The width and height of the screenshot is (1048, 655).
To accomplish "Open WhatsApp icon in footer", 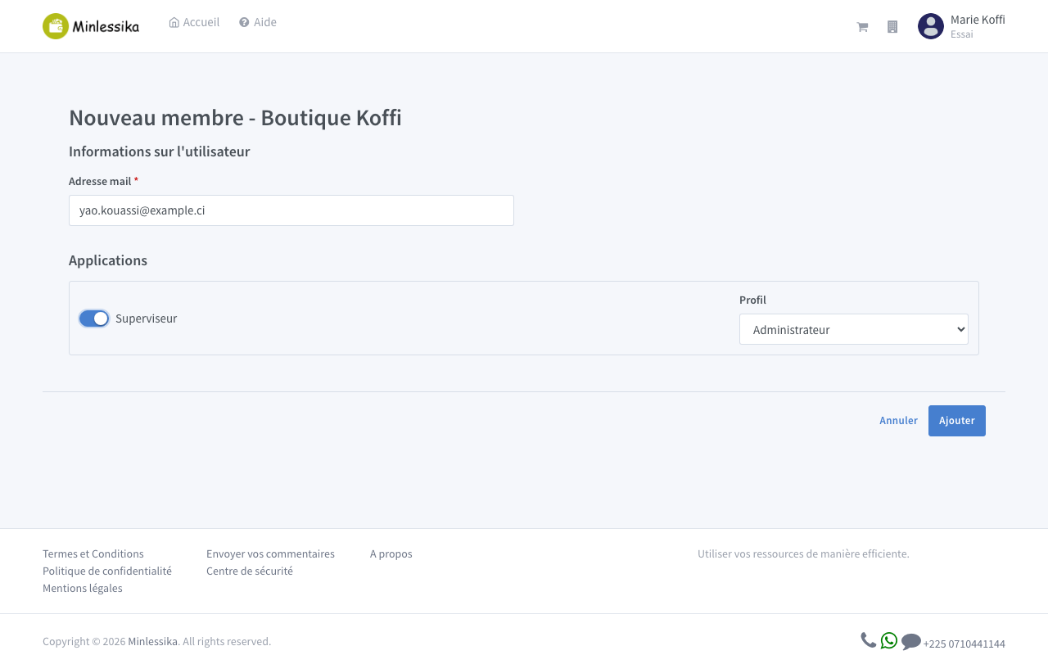I will click(x=889, y=640).
